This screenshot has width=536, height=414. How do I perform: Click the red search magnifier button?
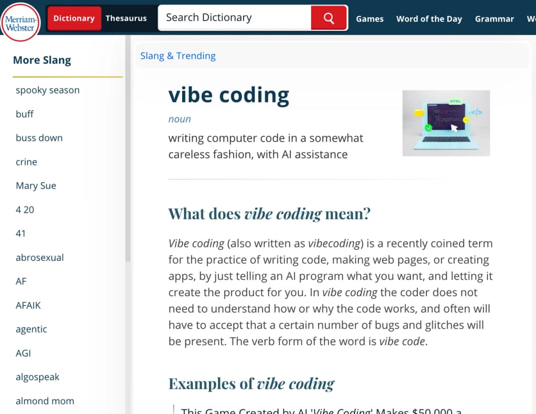click(329, 18)
